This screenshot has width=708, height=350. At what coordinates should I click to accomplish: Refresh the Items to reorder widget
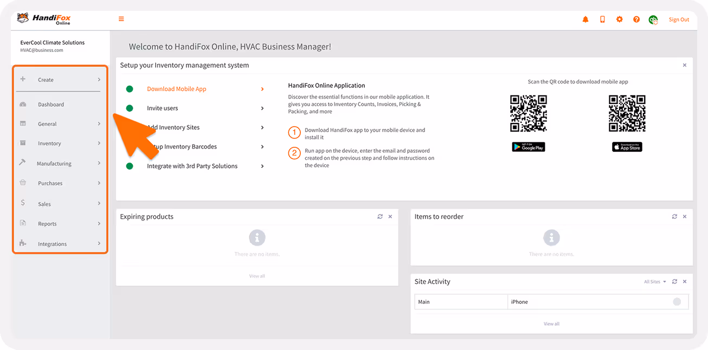click(x=674, y=217)
